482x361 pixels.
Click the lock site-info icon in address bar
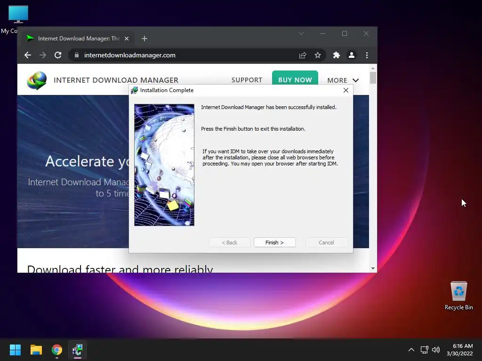(x=77, y=55)
